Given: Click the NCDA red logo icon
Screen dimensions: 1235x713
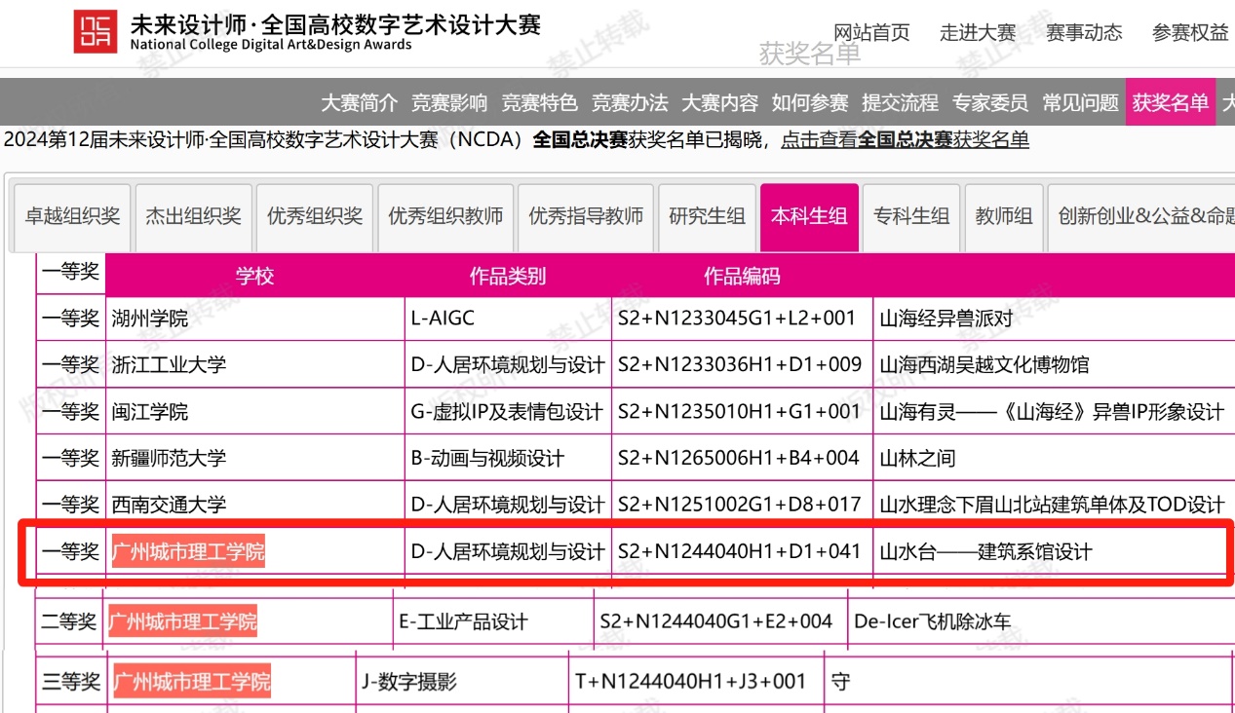Looking at the screenshot, I should 96,32.
